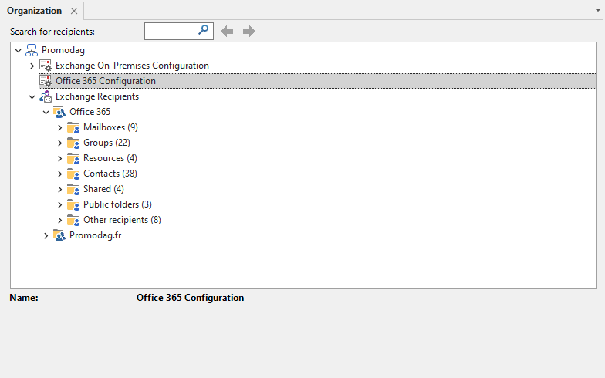Click the Mailboxes folder icon
Screen dimensions: 605x378
pyautogui.click(x=73, y=127)
